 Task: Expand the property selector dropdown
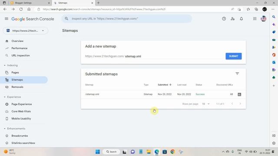(26, 31)
